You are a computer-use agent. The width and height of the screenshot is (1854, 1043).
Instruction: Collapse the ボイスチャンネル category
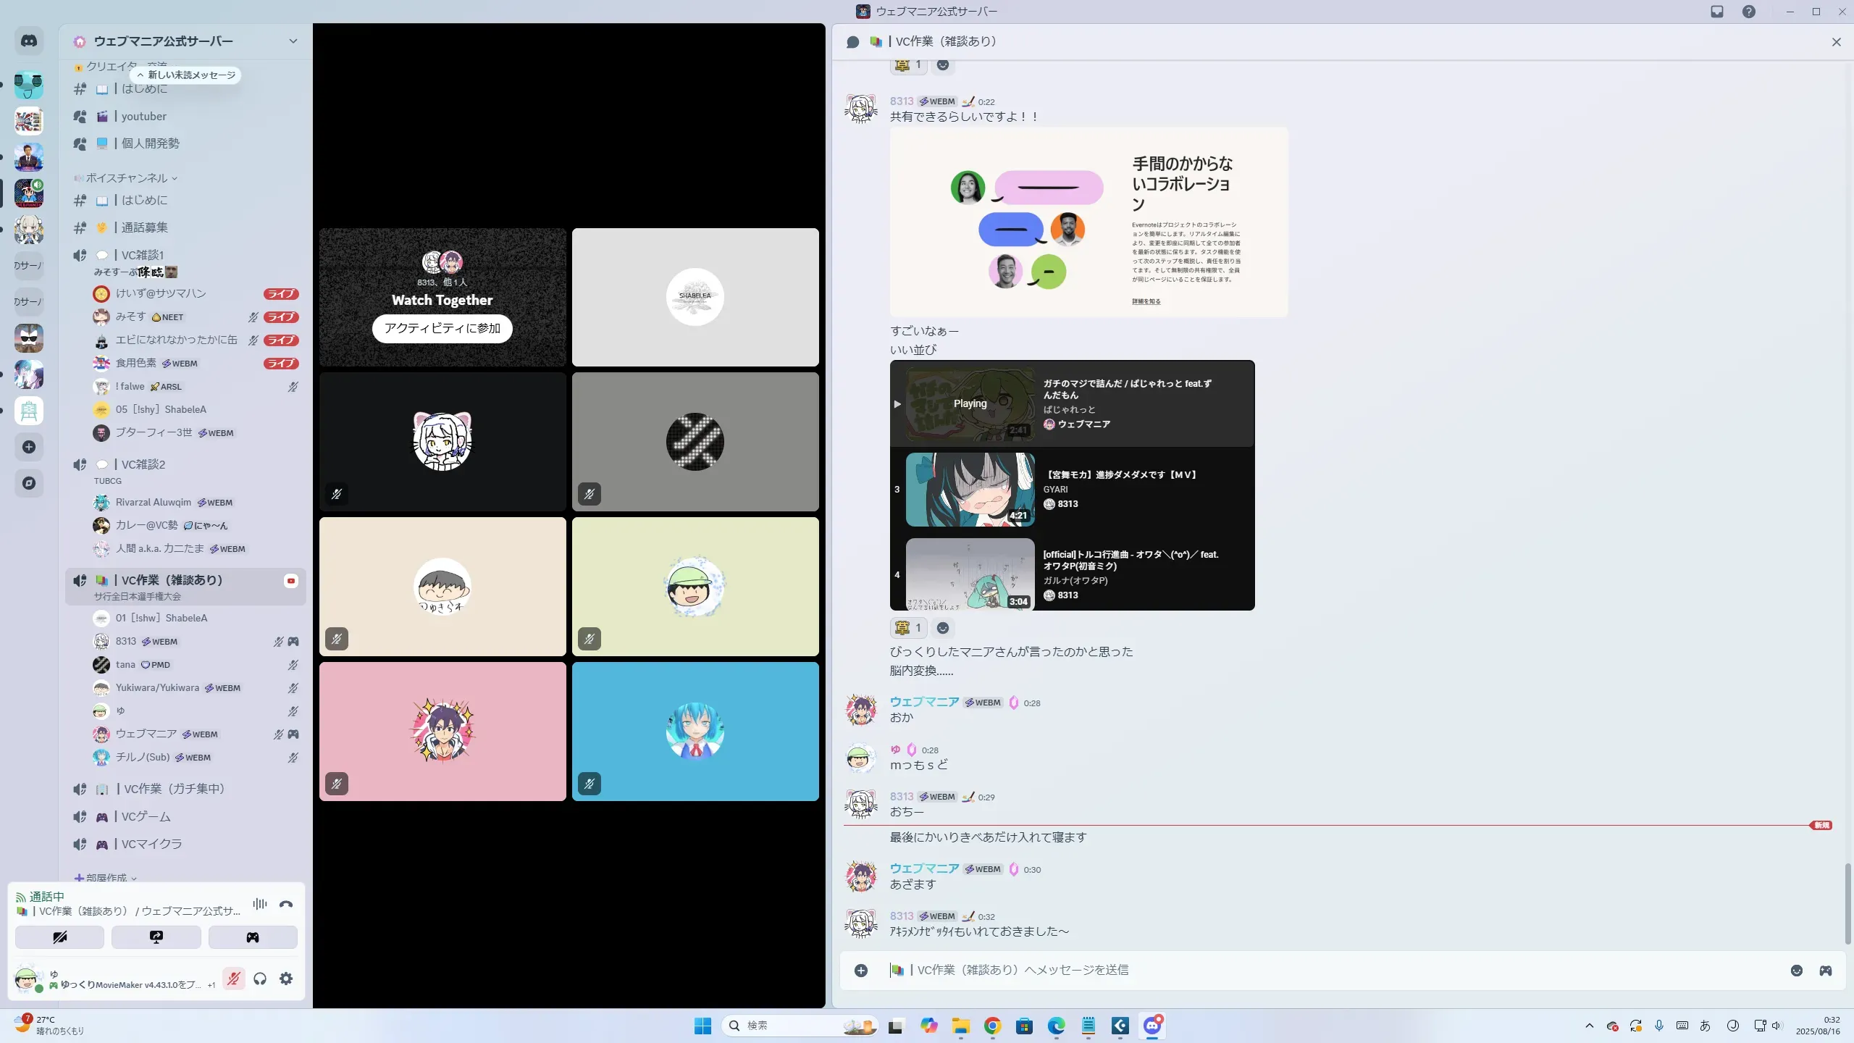pyautogui.click(x=127, y=177)
